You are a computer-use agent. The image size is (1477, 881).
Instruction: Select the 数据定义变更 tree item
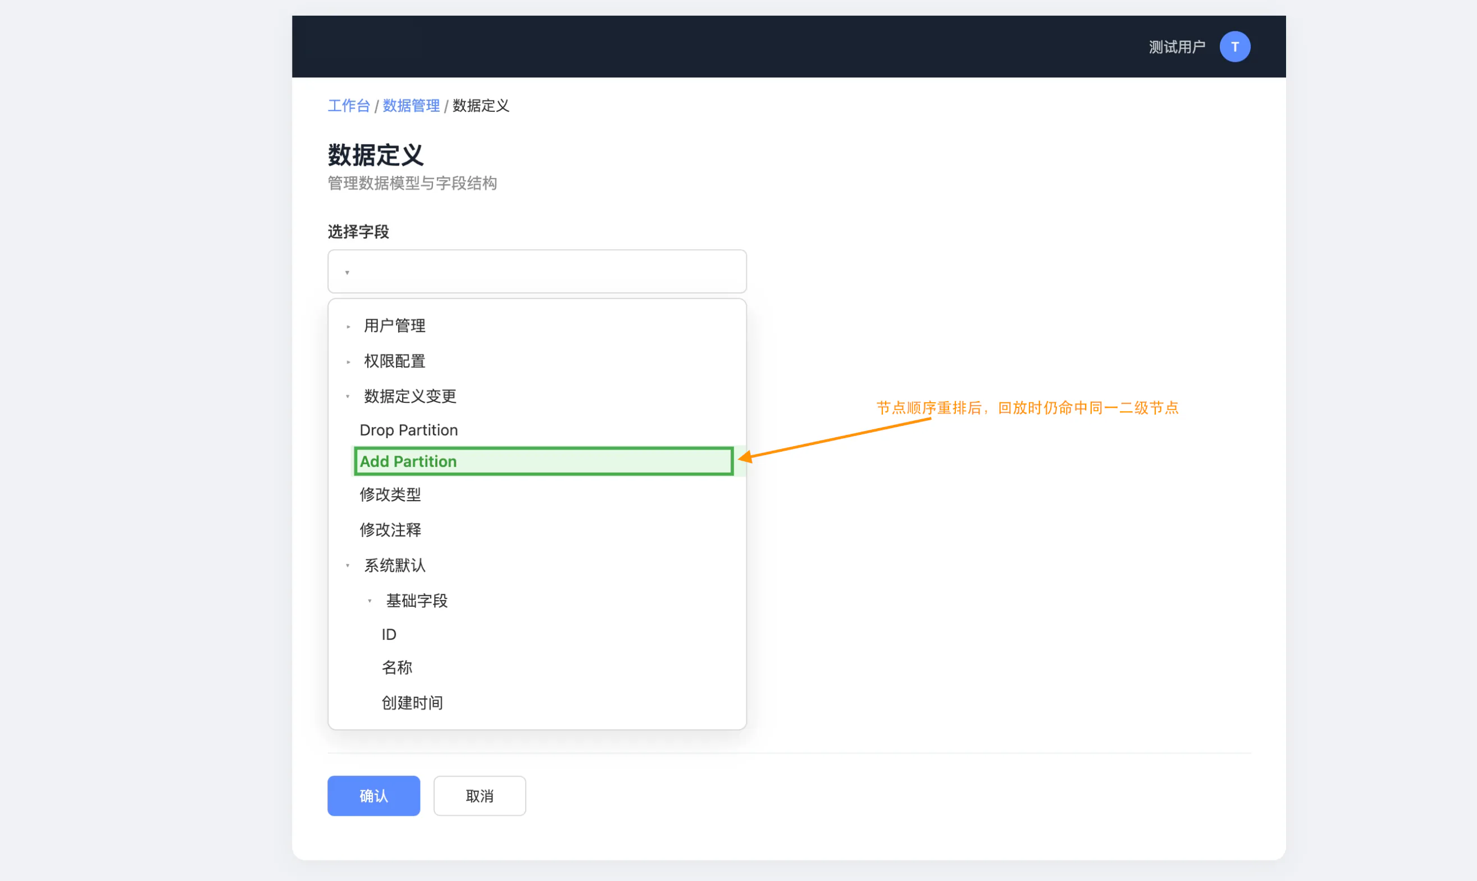click(410, 396)
